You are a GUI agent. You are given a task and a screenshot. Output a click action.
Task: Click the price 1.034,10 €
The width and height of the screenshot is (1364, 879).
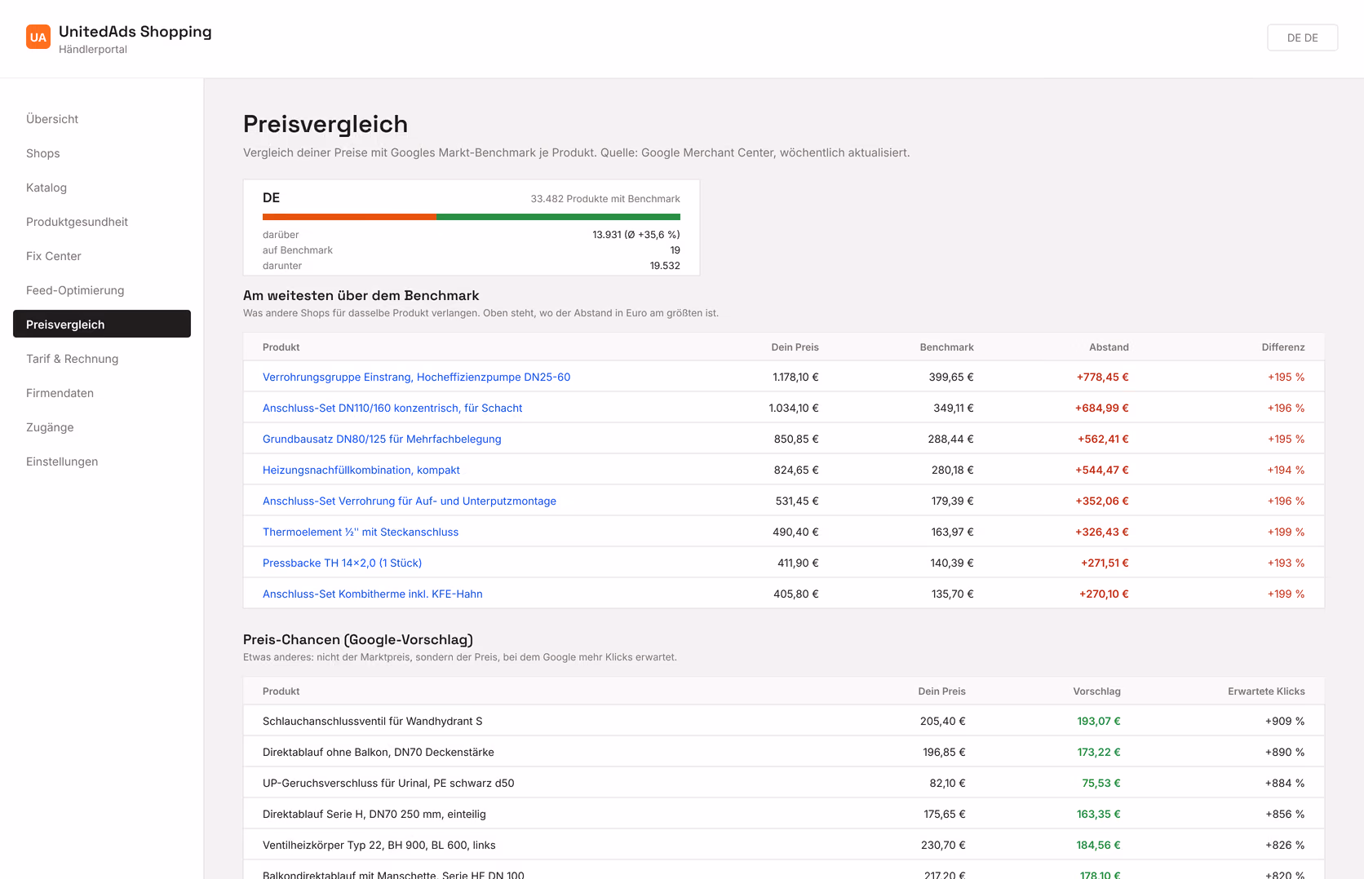(x=794, y=408)
